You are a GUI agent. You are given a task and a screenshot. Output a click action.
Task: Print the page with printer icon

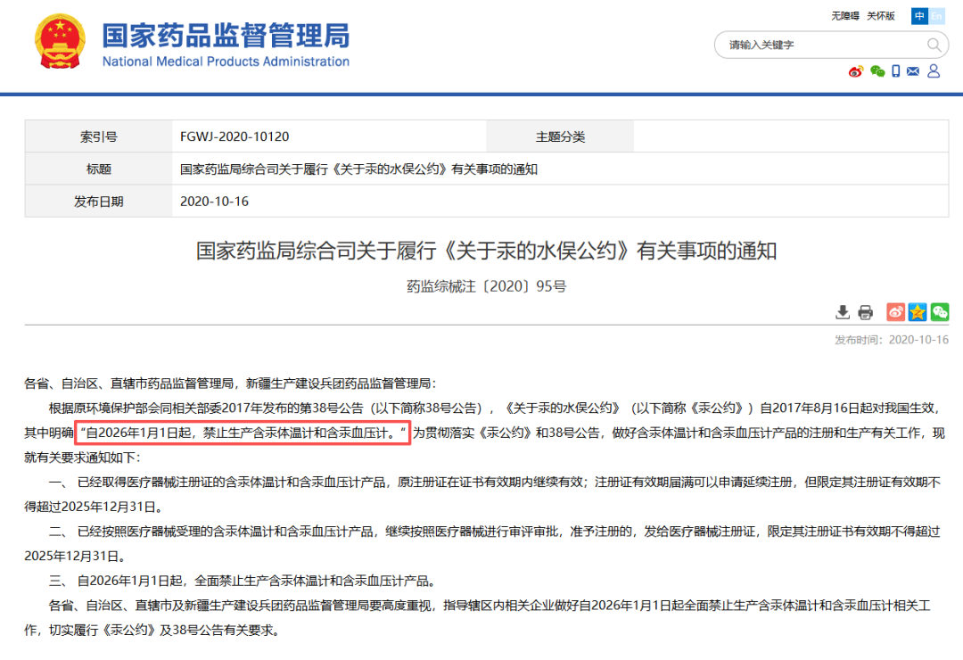pos(865,312)
